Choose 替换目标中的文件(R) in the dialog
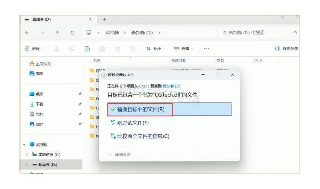Image resolution: width=320 pixels, height=189 pixels. [170, 109]
